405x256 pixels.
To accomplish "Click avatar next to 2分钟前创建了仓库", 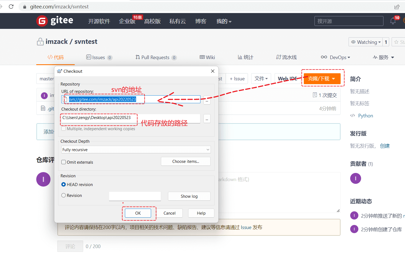I will point(354,229).
